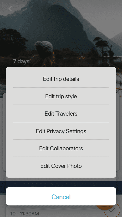Tap the dimmed itinerary card edge beside sheet

tap(118, 131)
